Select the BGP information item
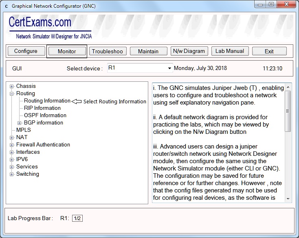The height and width of the screenshot is (238, 299). 44,122
